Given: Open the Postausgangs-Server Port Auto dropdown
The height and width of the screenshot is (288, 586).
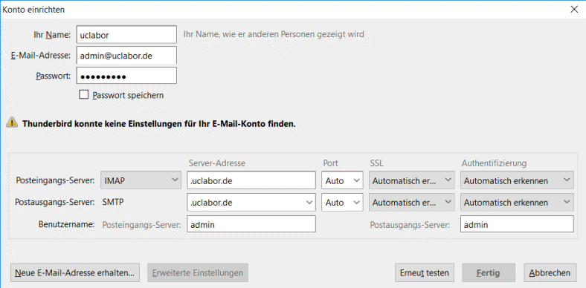Looking at the screenshot, I should coord(342,202).
